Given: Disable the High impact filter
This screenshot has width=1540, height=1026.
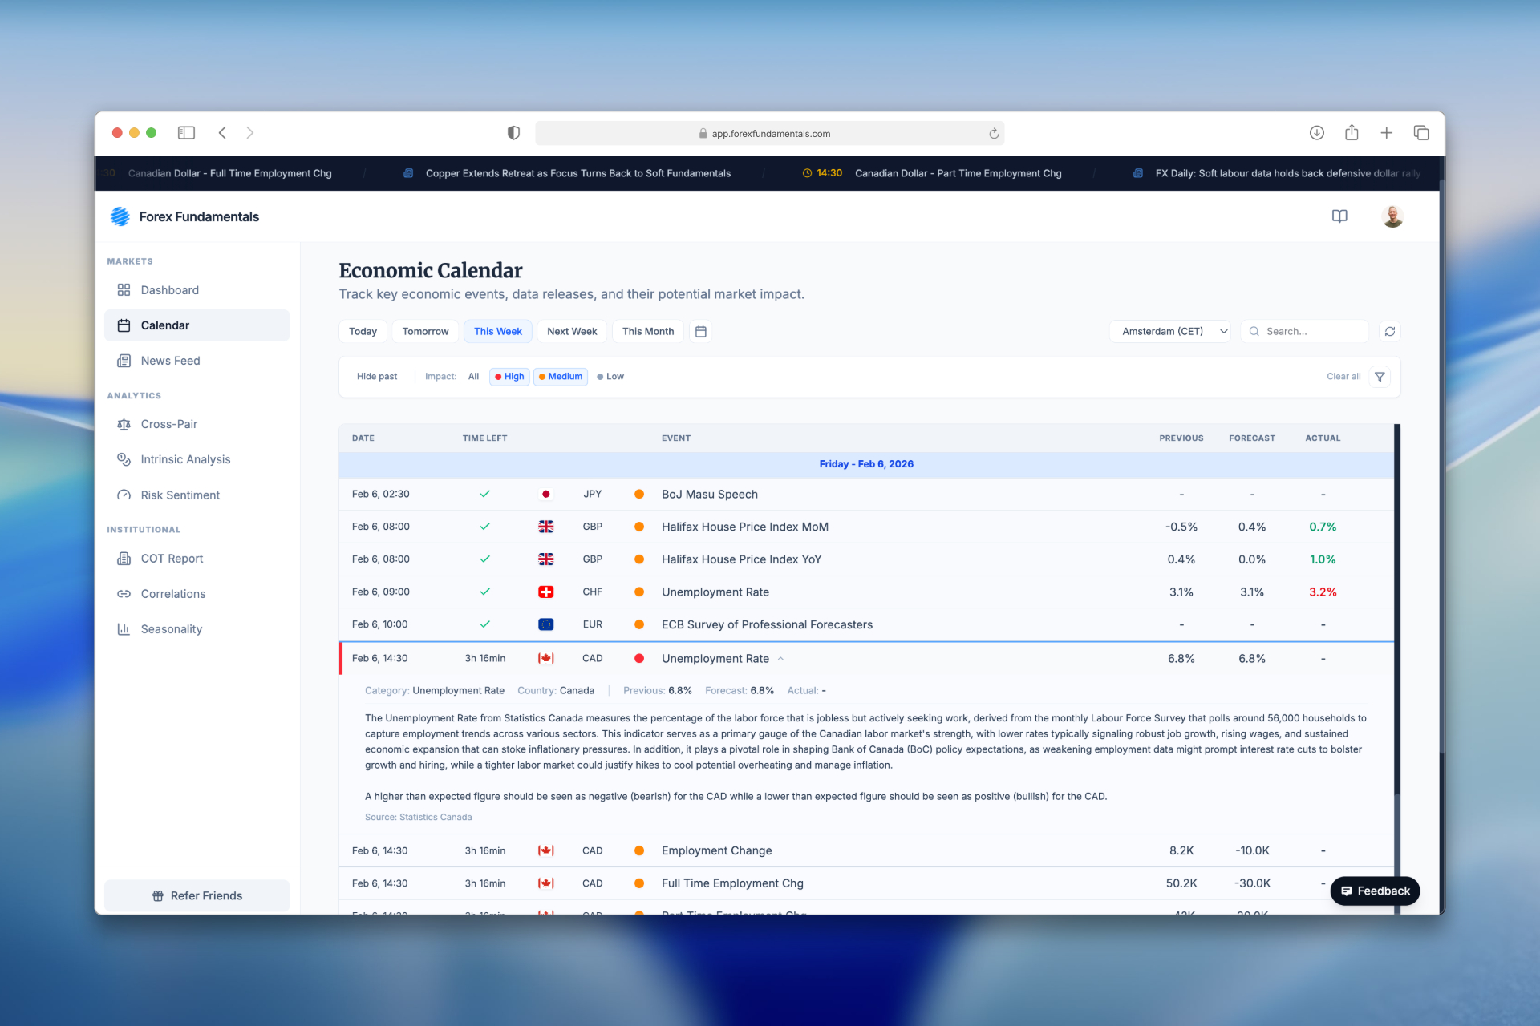Looking at the screenshot, I should 509,376.
